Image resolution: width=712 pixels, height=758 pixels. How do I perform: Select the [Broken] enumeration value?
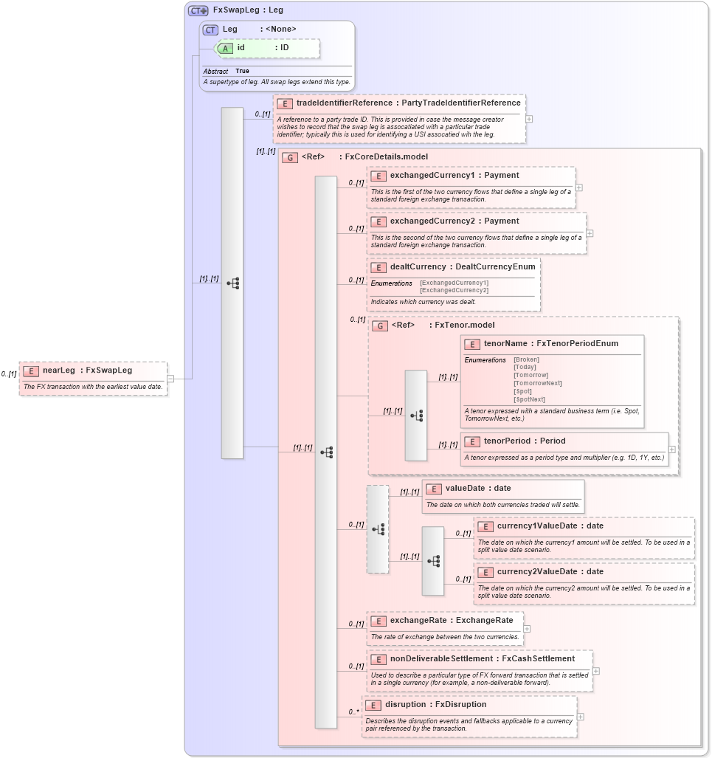pos(526,359)
